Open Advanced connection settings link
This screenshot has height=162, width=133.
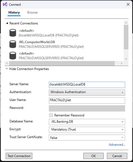coord(117,145)
